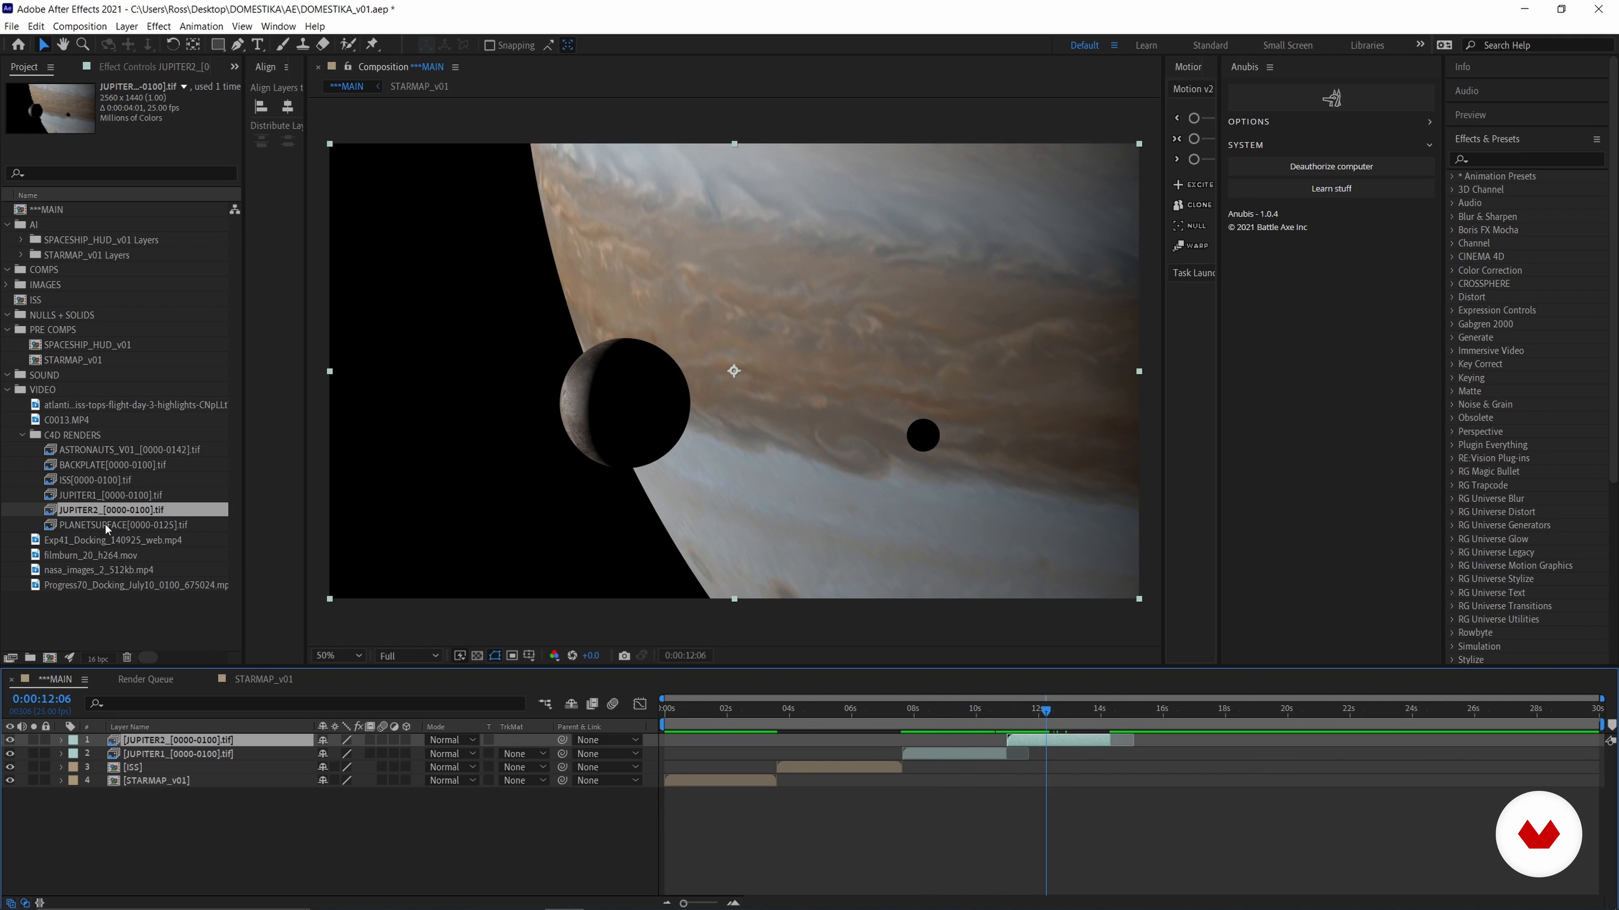This screenshot has height=910, width=1619.
Task: Delete selected project item with trash icon
Action: click(127, 658)
